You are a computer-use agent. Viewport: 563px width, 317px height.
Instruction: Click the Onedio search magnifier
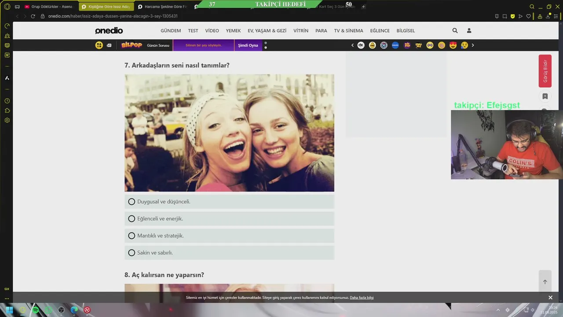point(455,30)
